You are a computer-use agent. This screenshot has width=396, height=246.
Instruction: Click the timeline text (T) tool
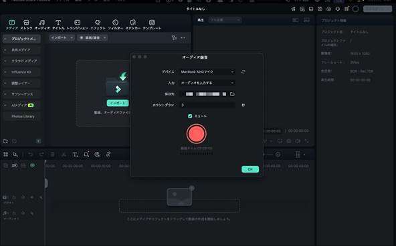coord(75,155)
